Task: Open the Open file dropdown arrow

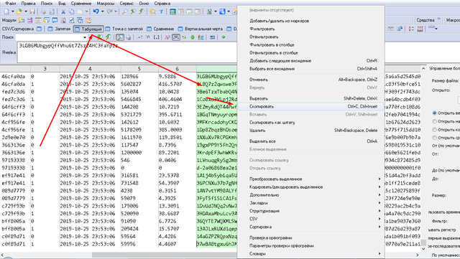Action: (26, 11)
